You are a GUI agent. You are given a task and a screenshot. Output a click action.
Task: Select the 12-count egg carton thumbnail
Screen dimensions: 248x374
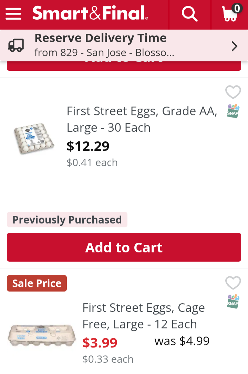click(42, 335)
